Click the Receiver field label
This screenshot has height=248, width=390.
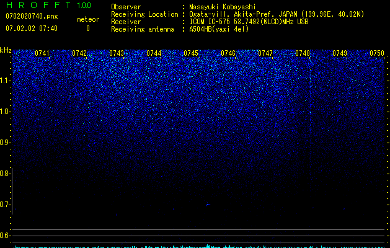(126, 22)
